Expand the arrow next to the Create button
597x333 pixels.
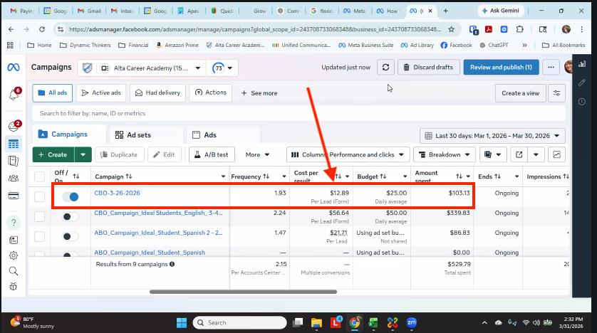coord(83,154)
